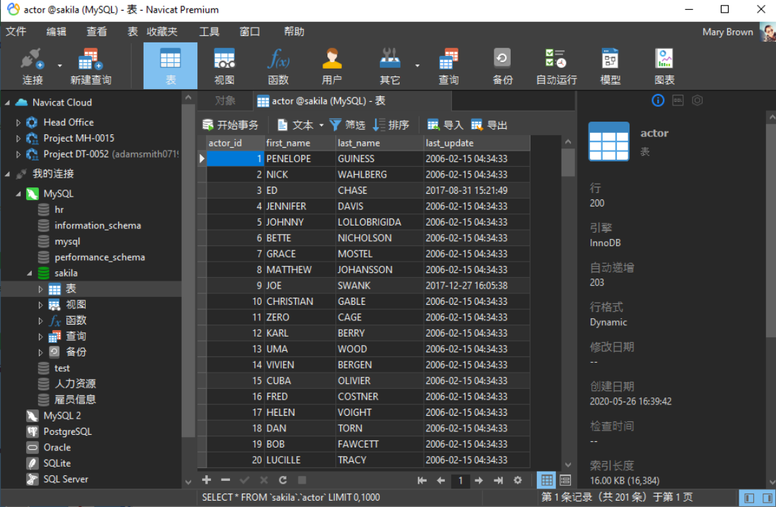Open the View (查看) menu
The height and width of the screenshot is (507, 776).
coord(96,32)
